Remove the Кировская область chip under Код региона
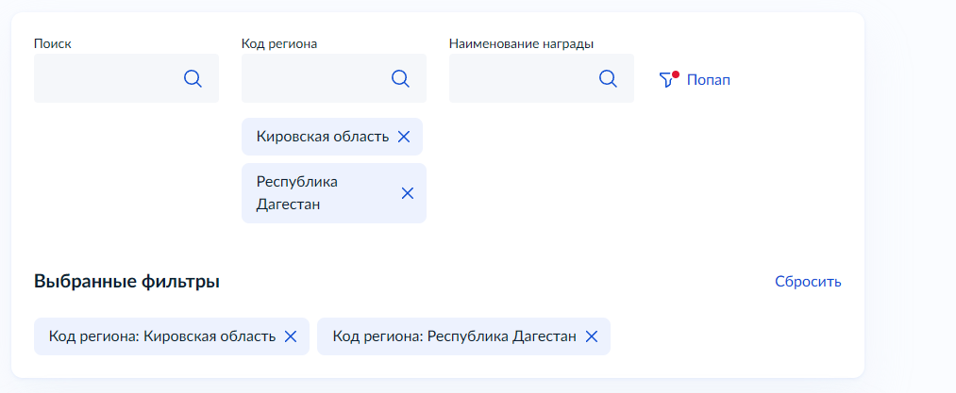The height and width of the screenshot is (393, 956). 404,137
